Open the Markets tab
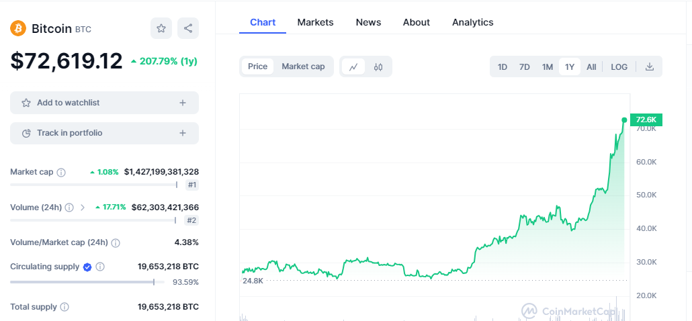Viewport: 692px width, 321px height. tap(315, 22)
